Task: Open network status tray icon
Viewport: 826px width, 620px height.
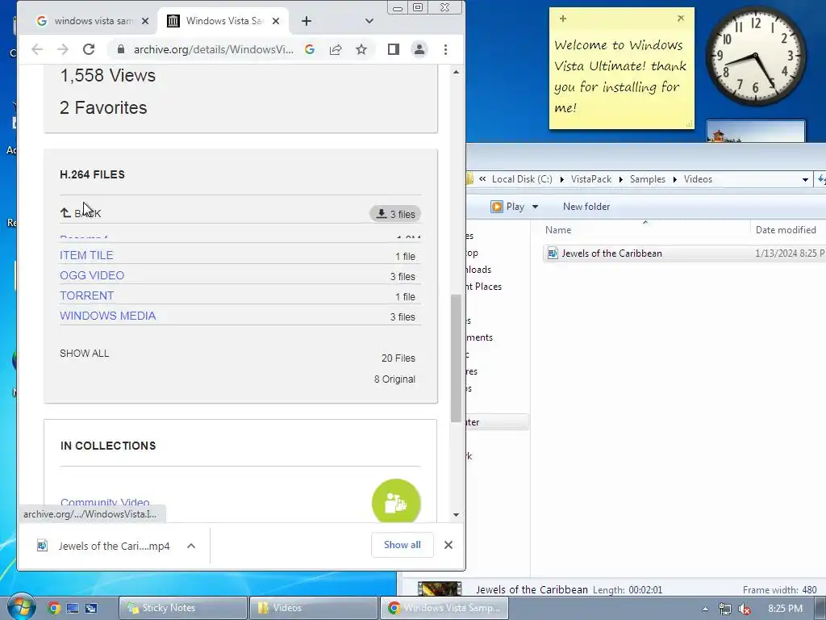Action: click(x=725, y=609)
